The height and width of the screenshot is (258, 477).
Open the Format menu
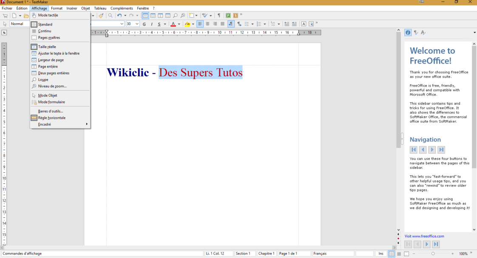click(57, 8)
